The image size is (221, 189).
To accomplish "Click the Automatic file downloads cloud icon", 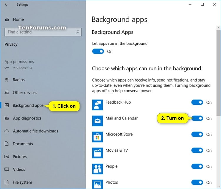I will (6, 131).
